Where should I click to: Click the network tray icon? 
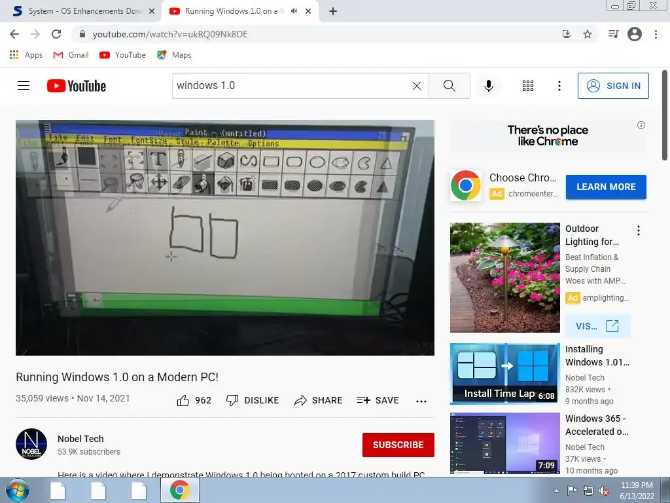point(588,491)
